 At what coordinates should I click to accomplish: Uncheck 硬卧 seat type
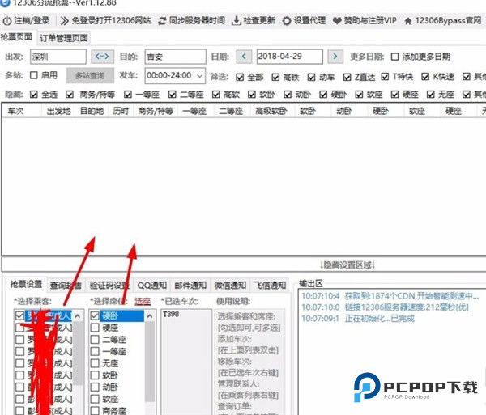[x=95, y=315]
